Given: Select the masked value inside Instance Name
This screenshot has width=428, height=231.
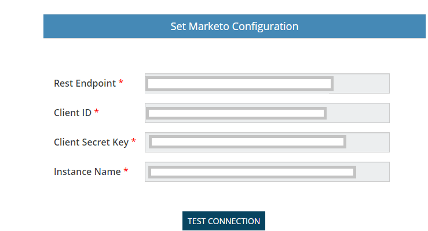Looking at the screenshot, I should pos(252,172).
